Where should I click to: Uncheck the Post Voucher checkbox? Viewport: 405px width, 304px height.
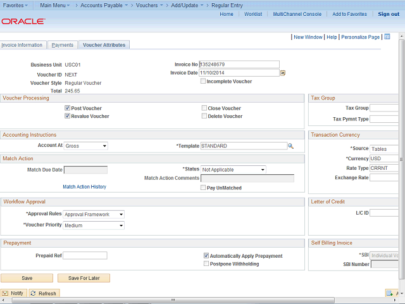point(68,108)
